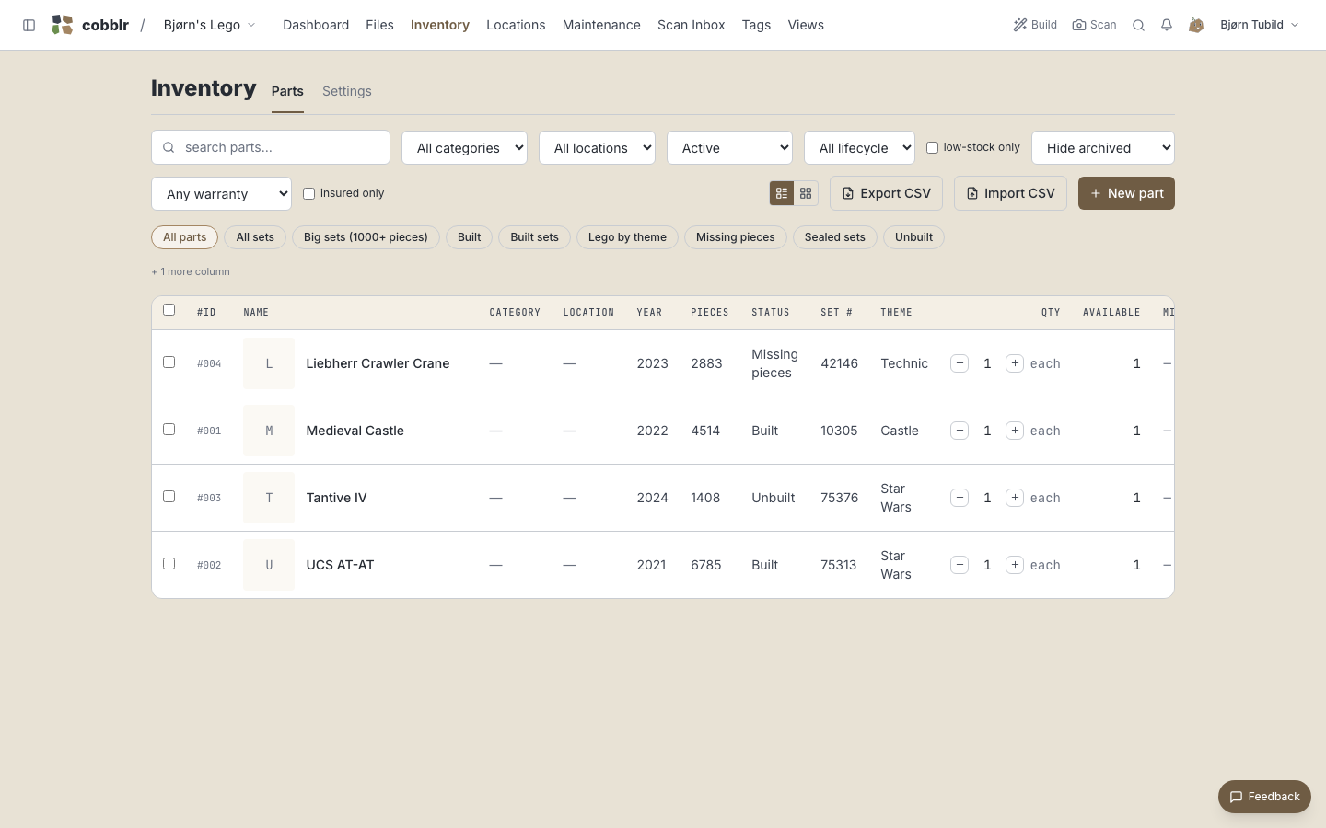Open the Maintenance section

click(x=601, y=25)
